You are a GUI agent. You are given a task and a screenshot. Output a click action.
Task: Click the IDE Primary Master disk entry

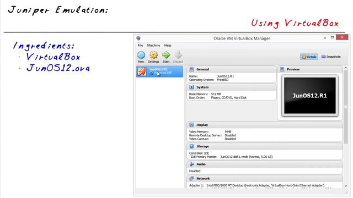coord(232,157)
